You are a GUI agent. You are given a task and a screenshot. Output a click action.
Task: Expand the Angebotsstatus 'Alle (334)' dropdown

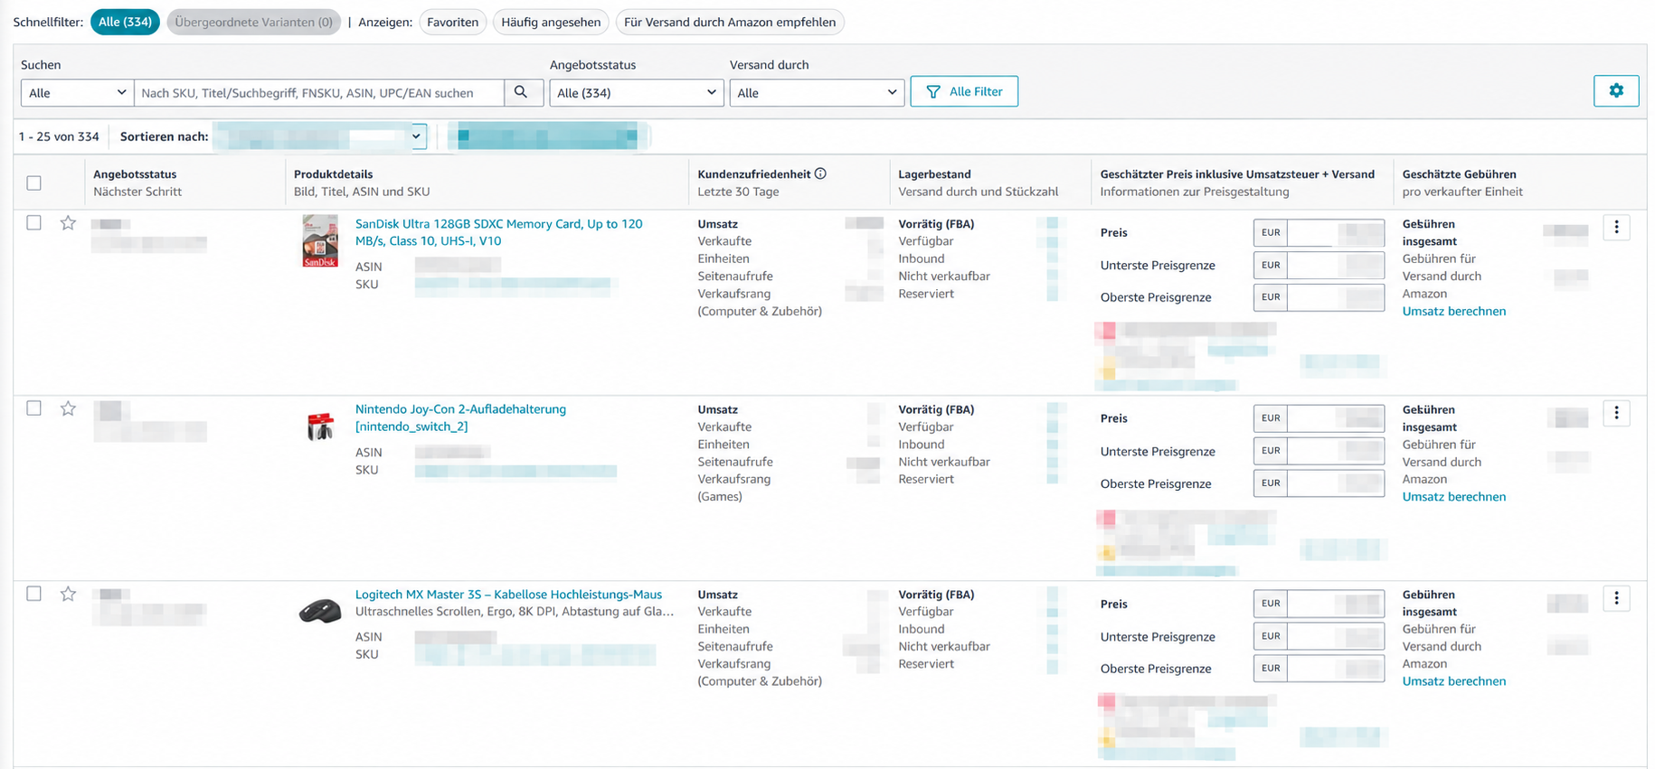(637, 92)
